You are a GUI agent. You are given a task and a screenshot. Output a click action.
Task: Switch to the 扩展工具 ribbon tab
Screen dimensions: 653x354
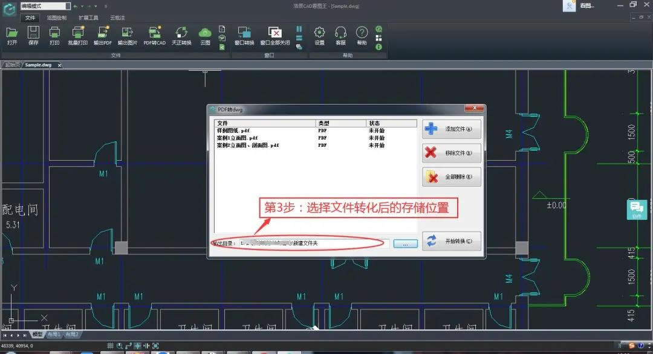89,18
